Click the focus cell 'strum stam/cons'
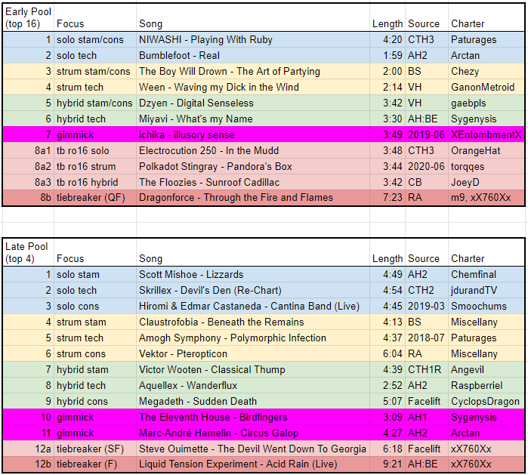 coord(95,72)
